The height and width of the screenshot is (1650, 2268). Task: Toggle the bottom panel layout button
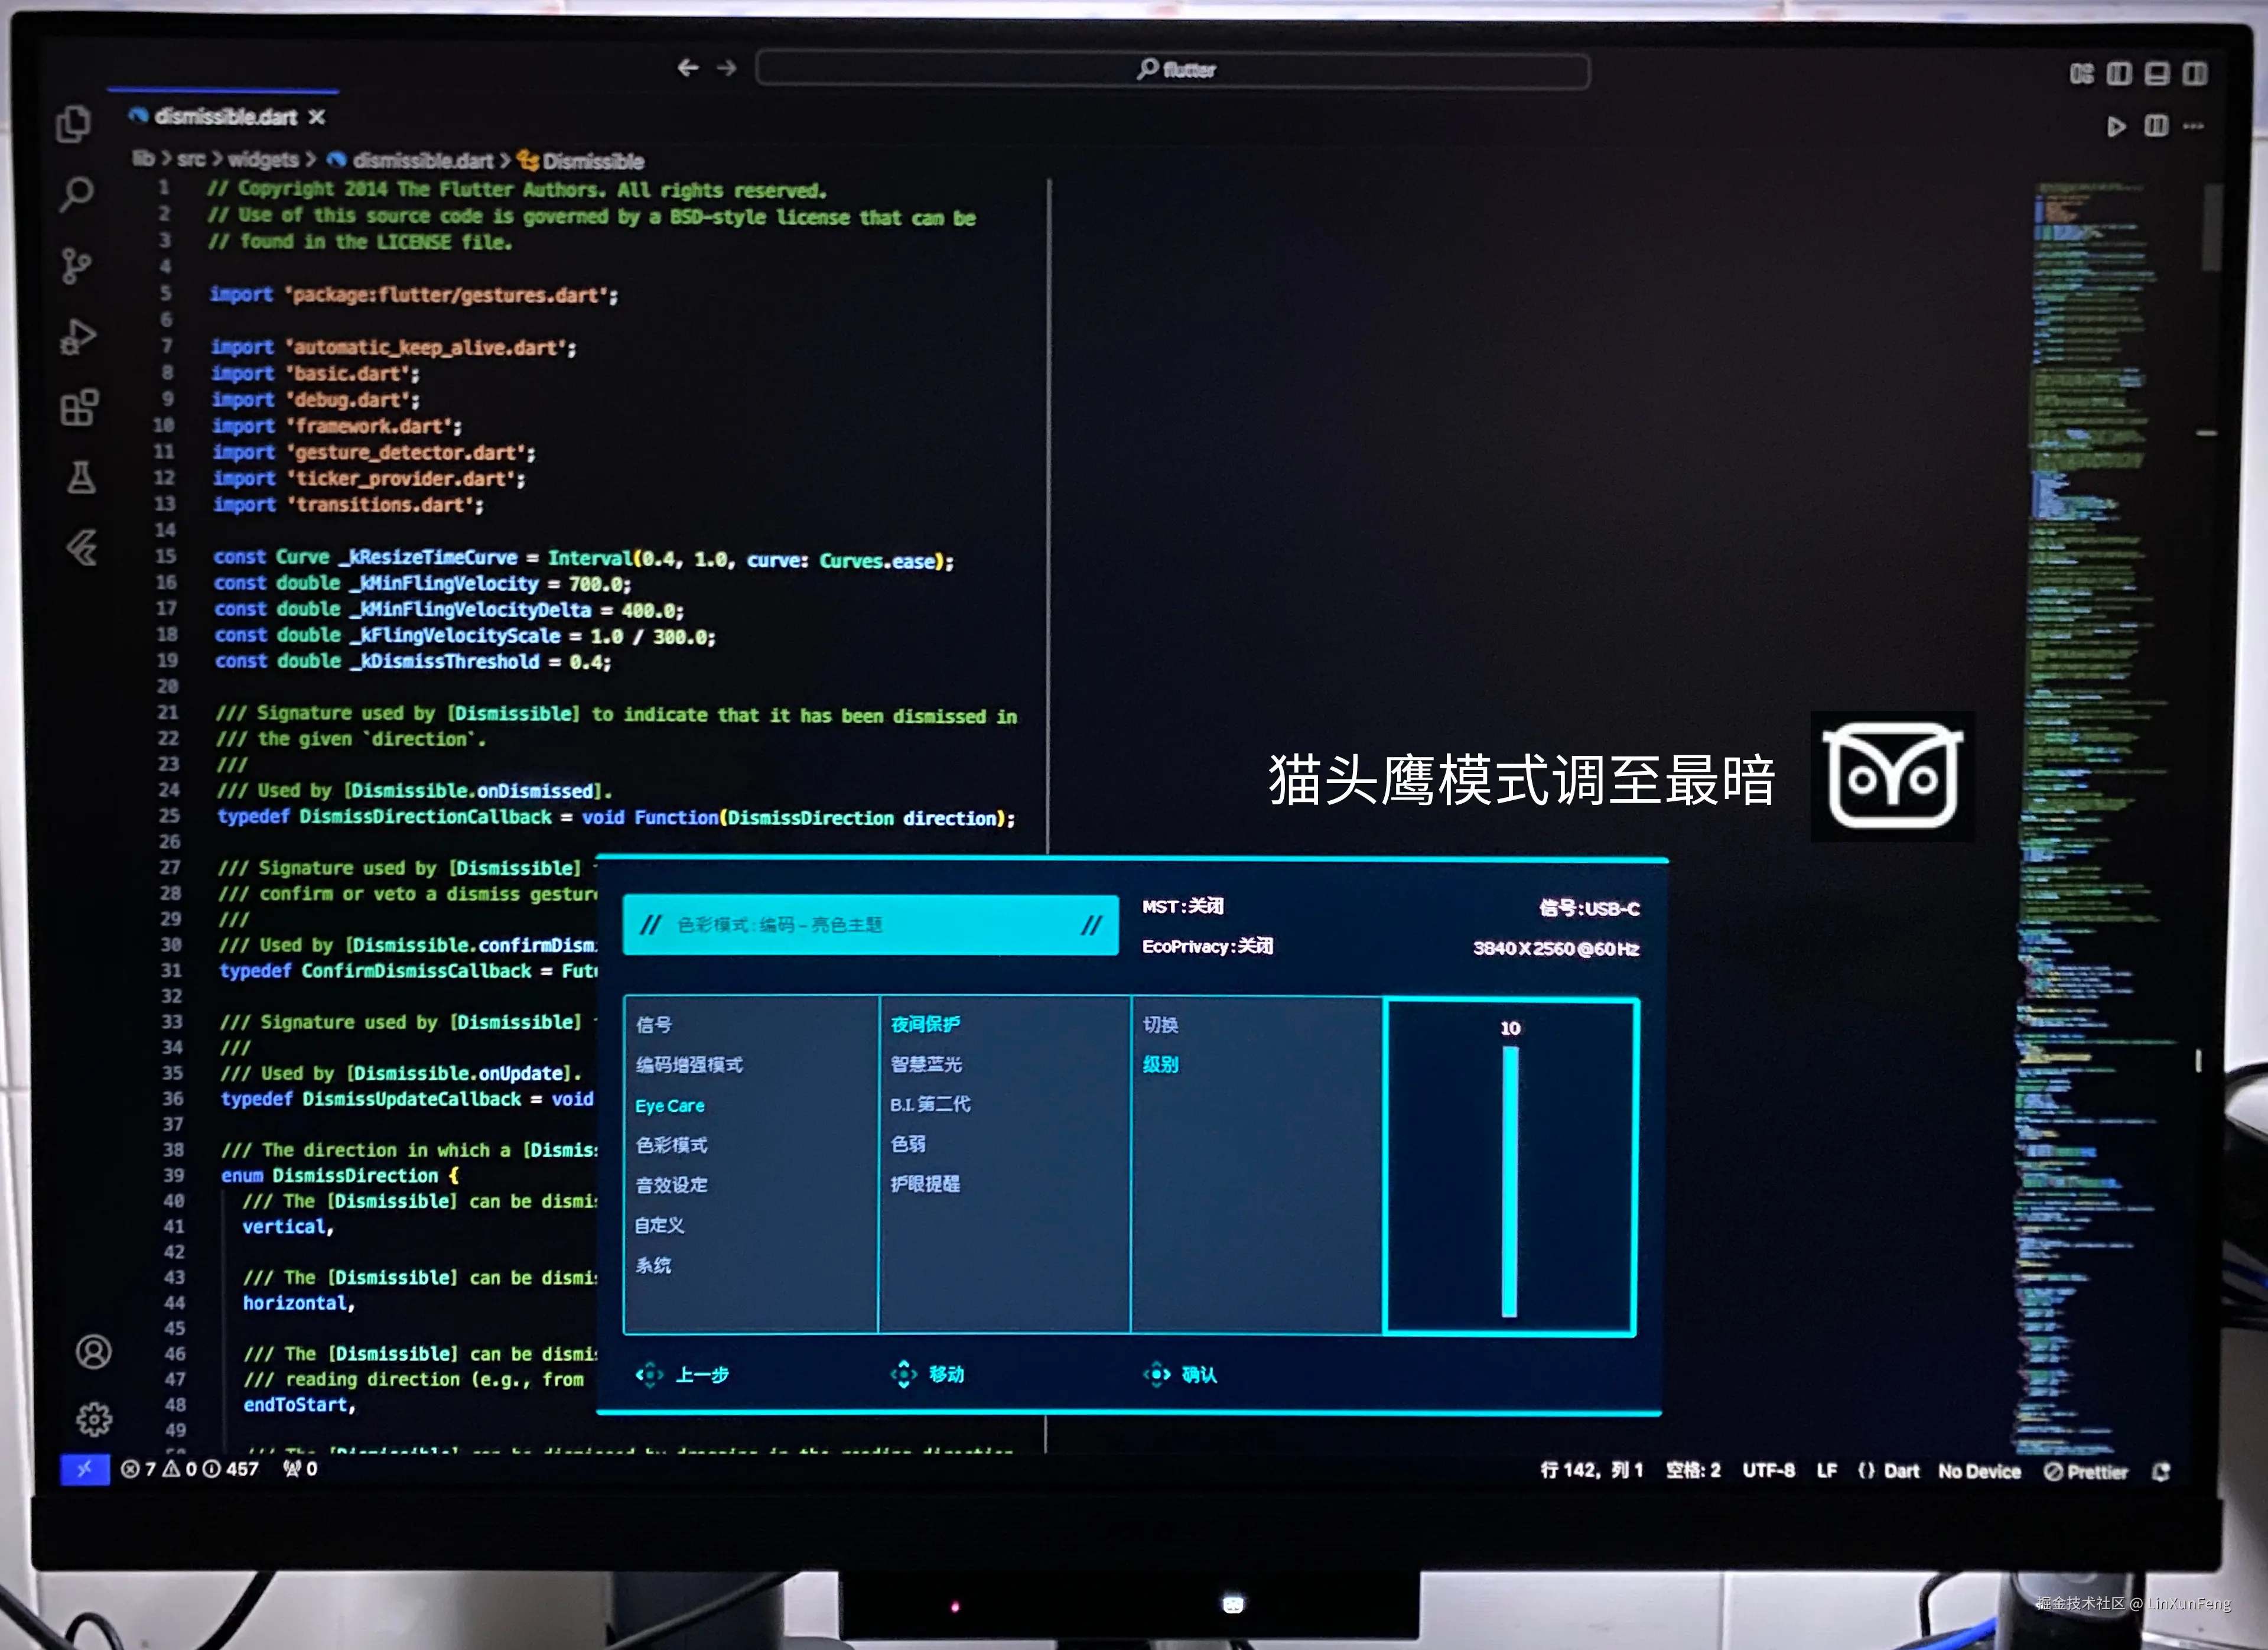(x=2157, y=73)
